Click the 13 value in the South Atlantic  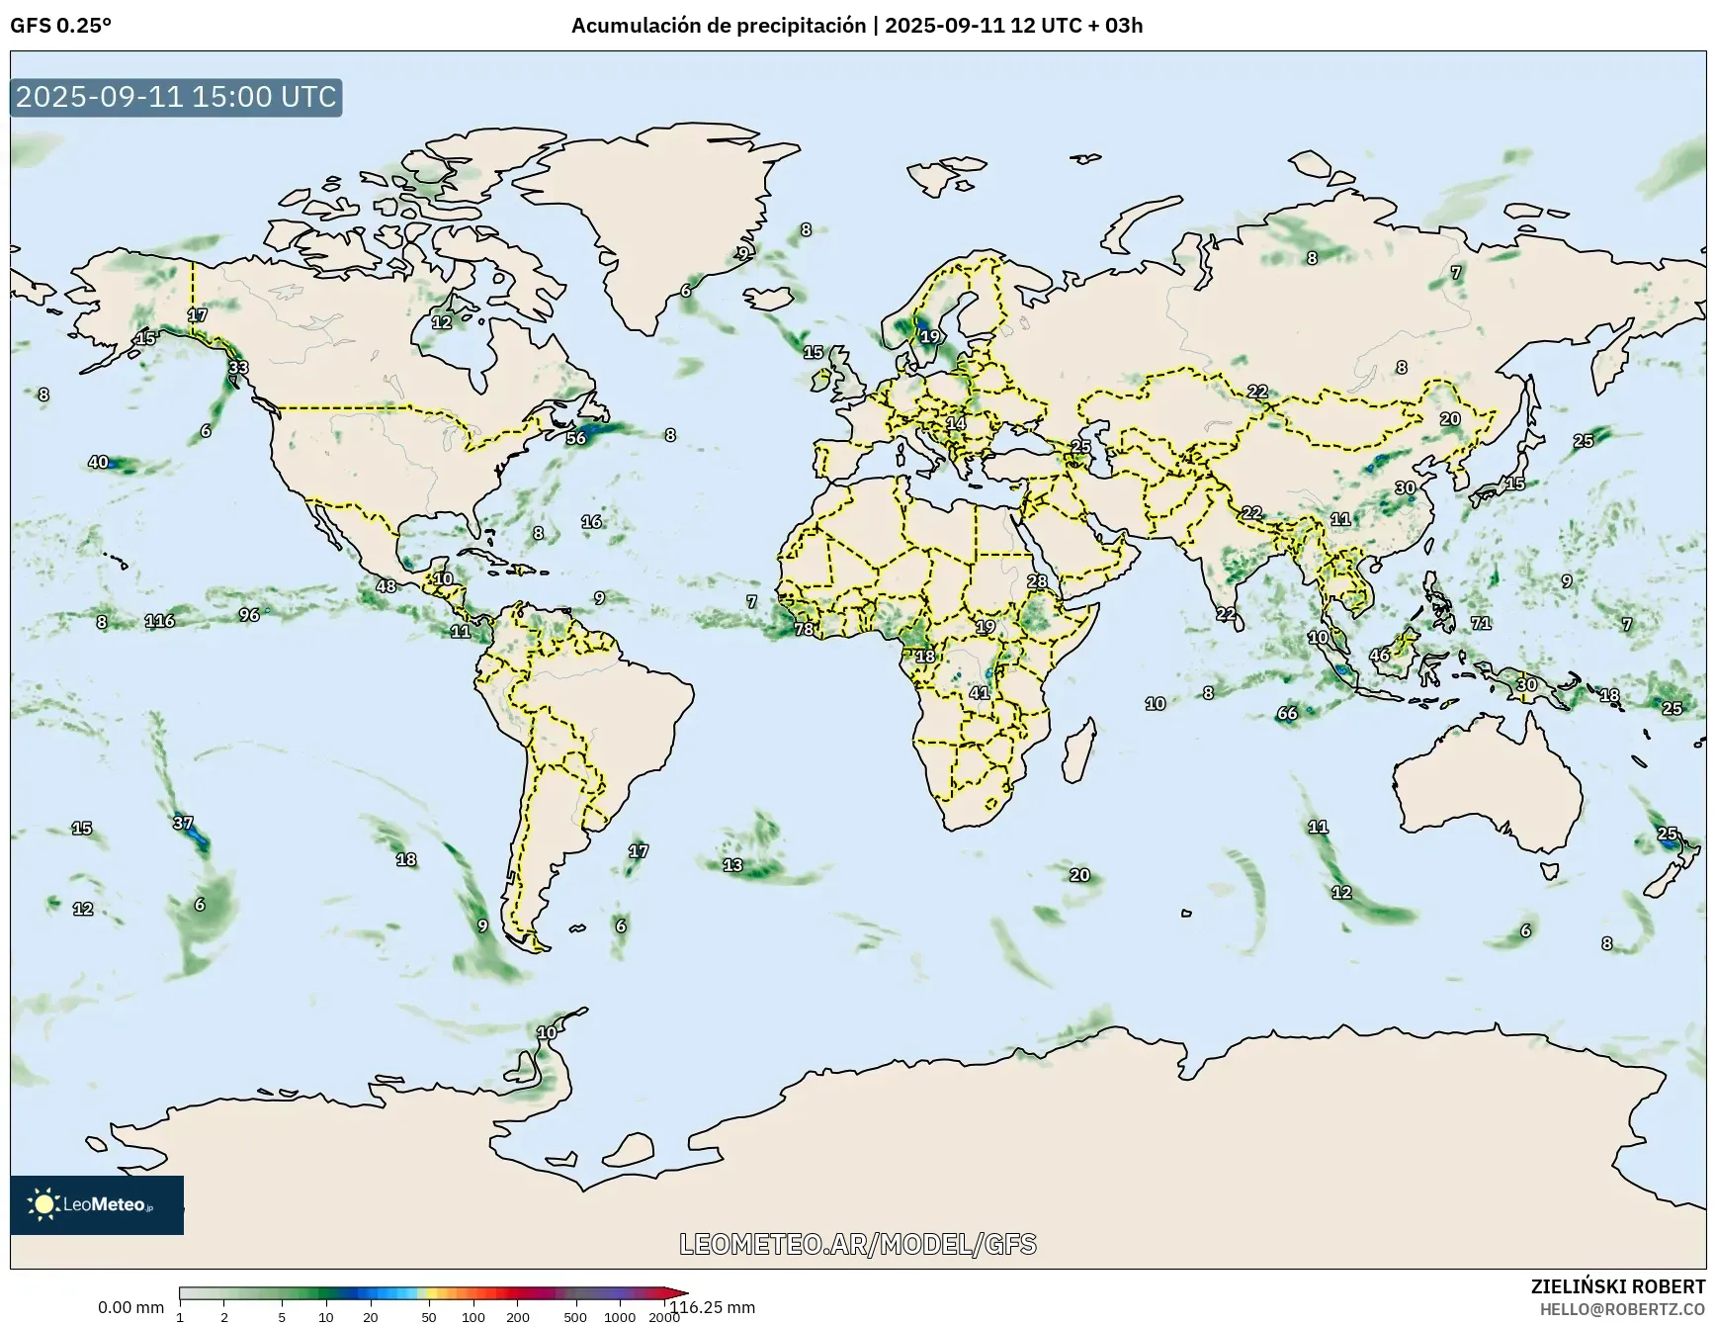[732, 865]
